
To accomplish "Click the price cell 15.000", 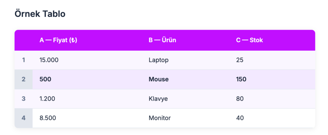I will coord(49,60).
